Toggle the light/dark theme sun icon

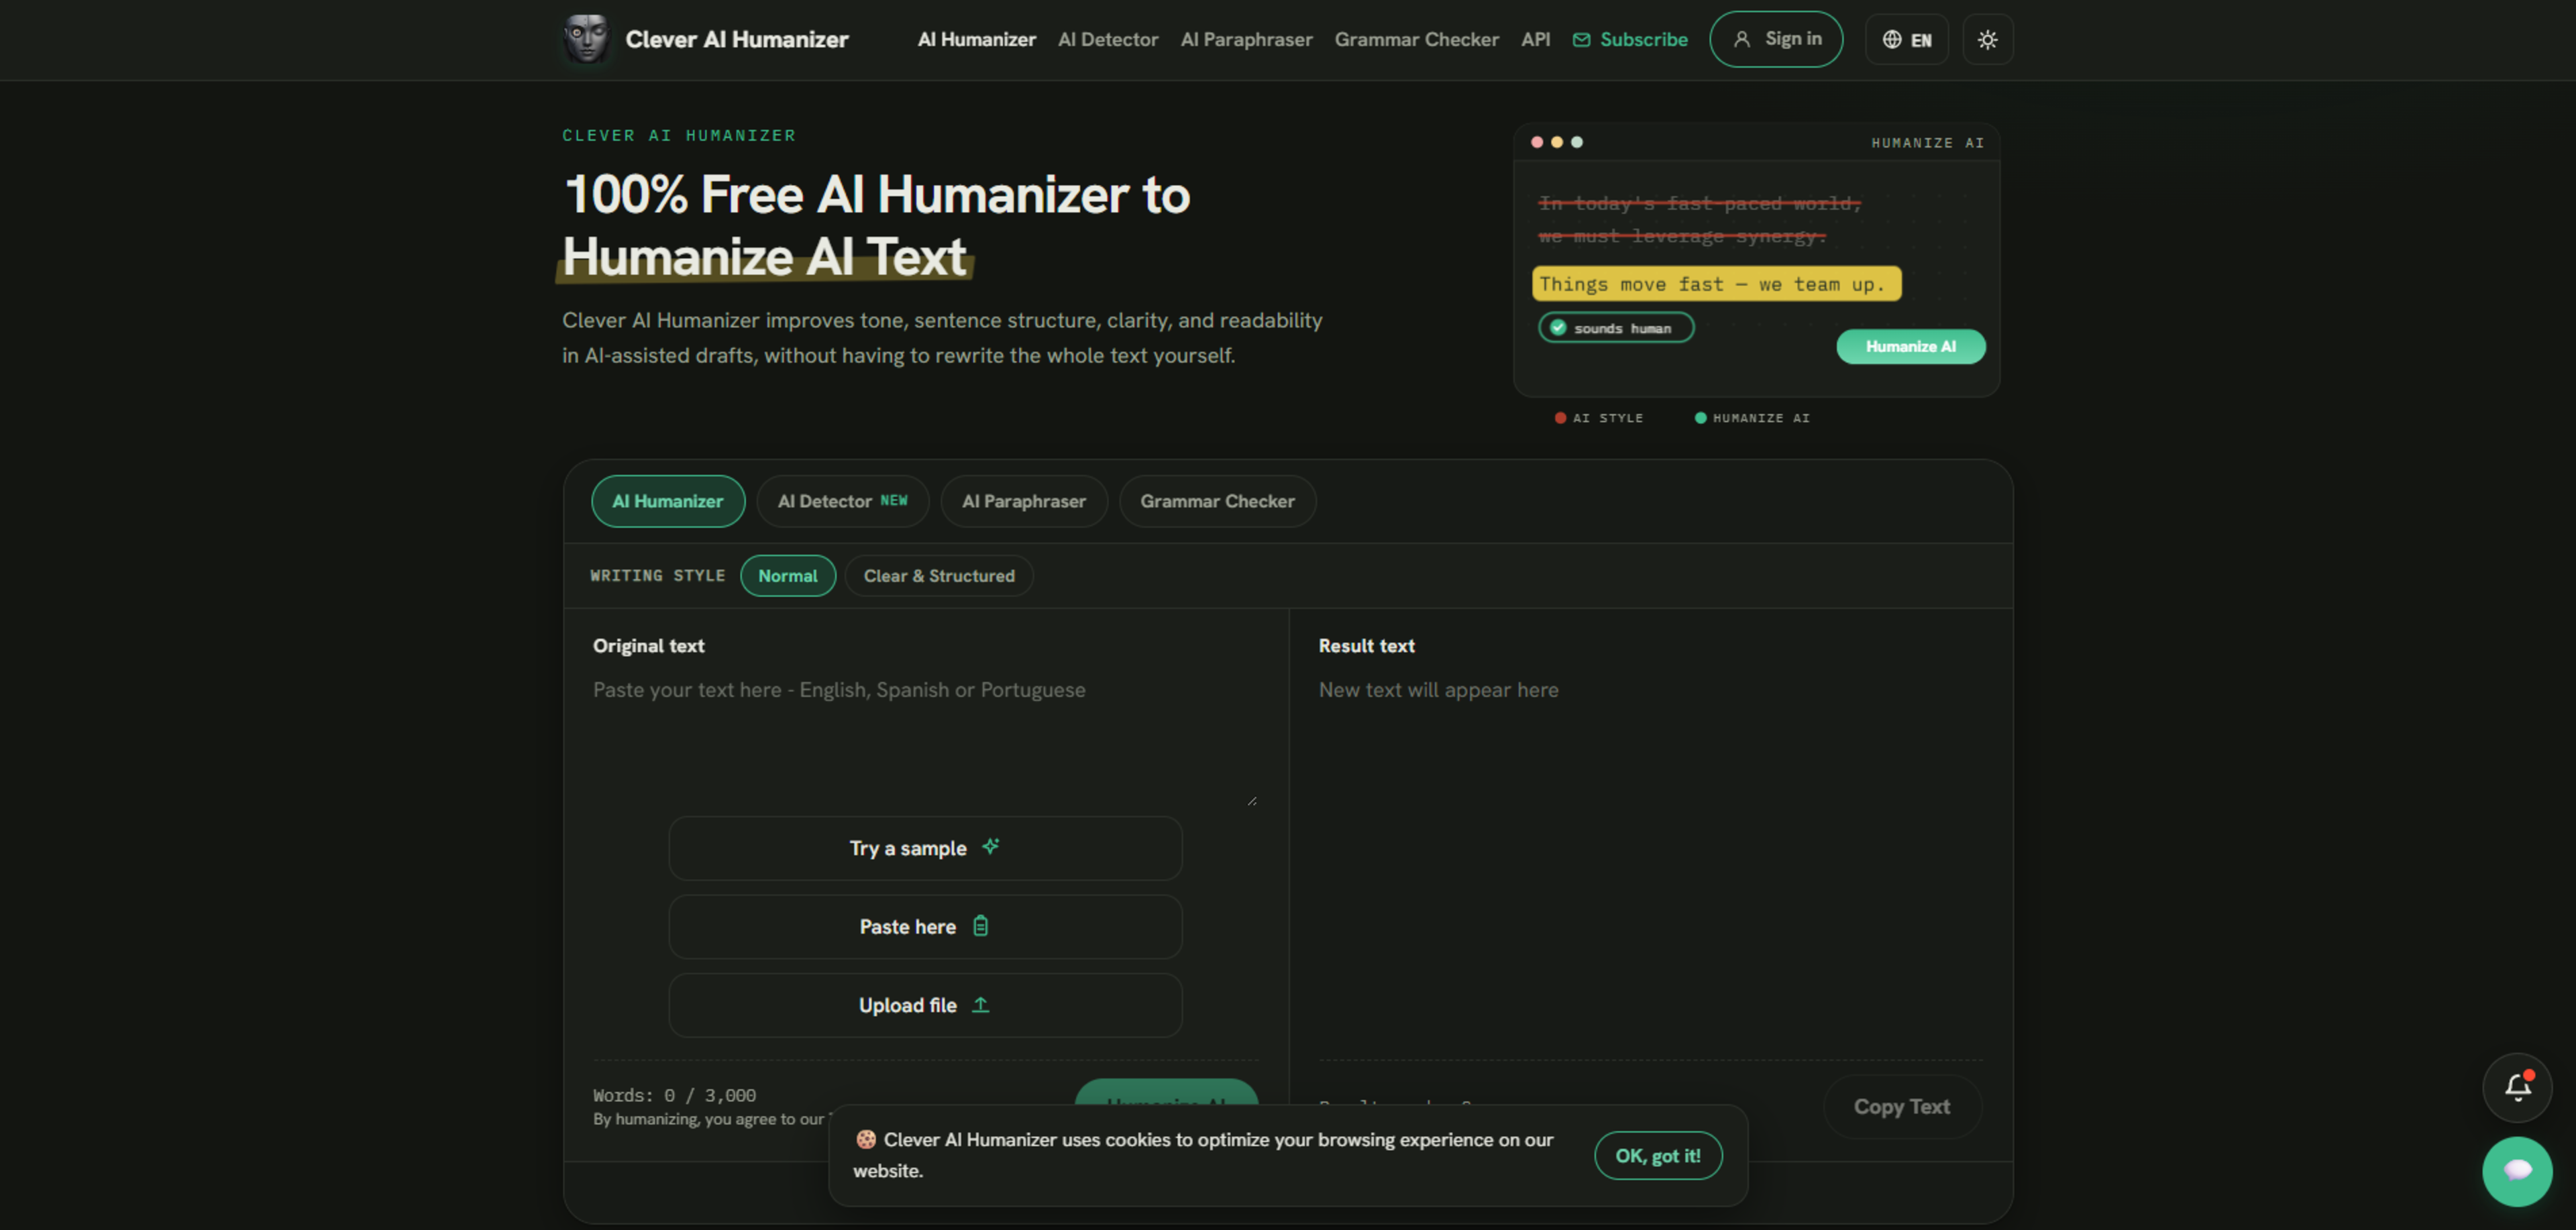1987,40
